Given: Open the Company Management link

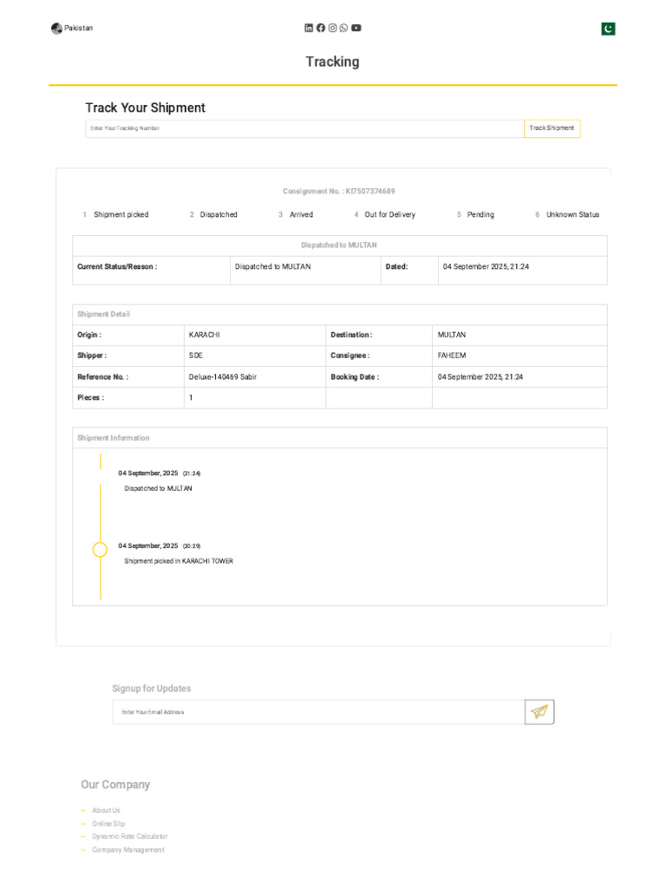Looking at the screenshot, I should 128,850.
